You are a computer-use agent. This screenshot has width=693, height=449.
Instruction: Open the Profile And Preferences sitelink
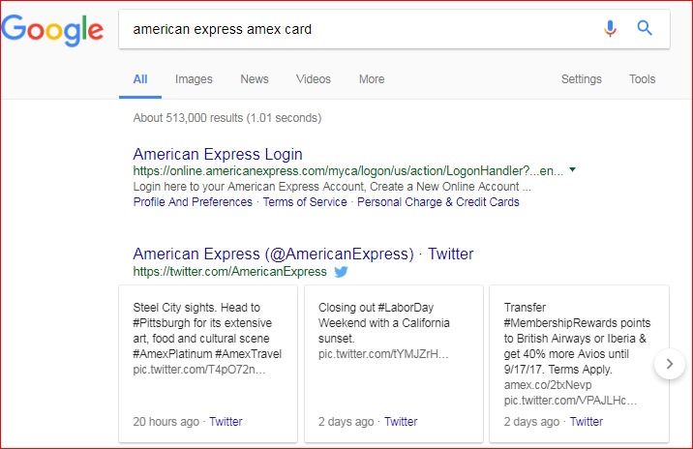(x=193, y=202)
